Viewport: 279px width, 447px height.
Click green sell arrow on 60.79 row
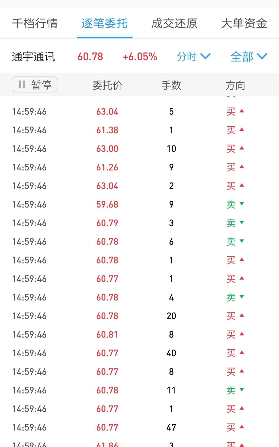click(242, 222)
